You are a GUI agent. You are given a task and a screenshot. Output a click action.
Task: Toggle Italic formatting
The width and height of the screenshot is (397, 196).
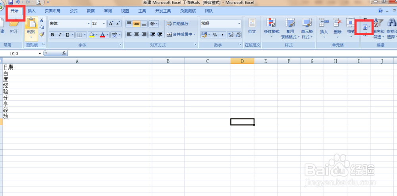[60, 34]
